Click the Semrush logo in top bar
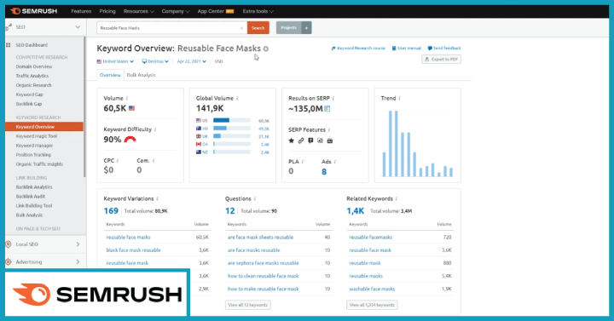 33,11
